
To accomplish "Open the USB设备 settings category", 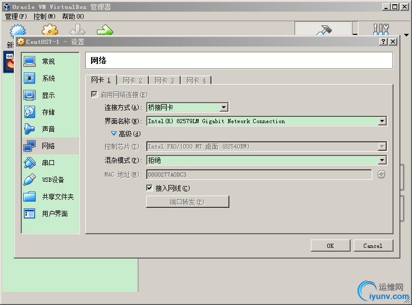I will pyautogui.click(x=50, y=180).
